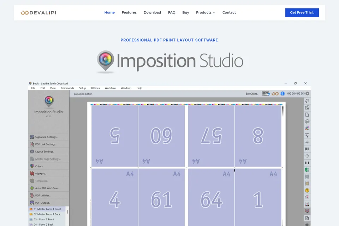Image resolution: width=339 pixels, height=226 pixels.
Task: Launch vdpXpro from the sidebar
Action: (x=49, y=173)
